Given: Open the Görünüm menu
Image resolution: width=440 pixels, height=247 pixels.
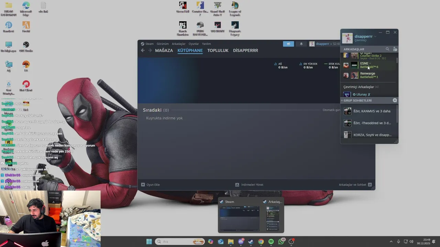Looking at the screenshot, I should pyautogui.click(x=163, y=44).
